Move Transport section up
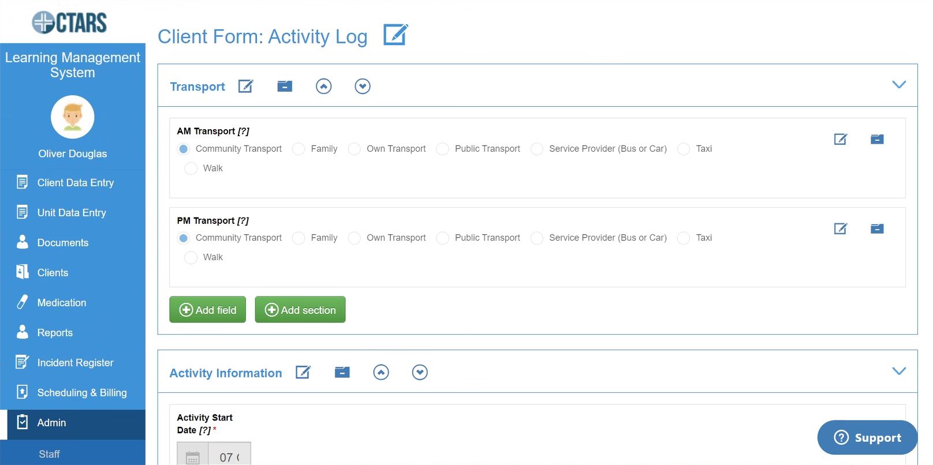This screenshot has width=933, height=465. (323, 87)
